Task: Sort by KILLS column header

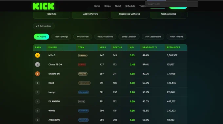Action: click(x=103, y=47)
